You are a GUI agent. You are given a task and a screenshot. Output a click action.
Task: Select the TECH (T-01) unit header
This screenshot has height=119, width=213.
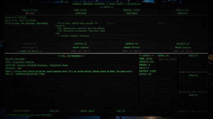[183, 10]
